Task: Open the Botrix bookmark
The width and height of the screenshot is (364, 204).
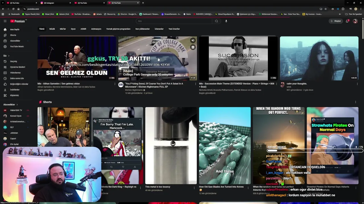Action: tap(187, 14)
